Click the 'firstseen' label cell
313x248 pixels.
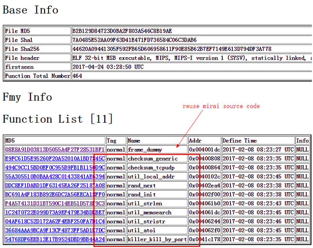tap(38, 67)
